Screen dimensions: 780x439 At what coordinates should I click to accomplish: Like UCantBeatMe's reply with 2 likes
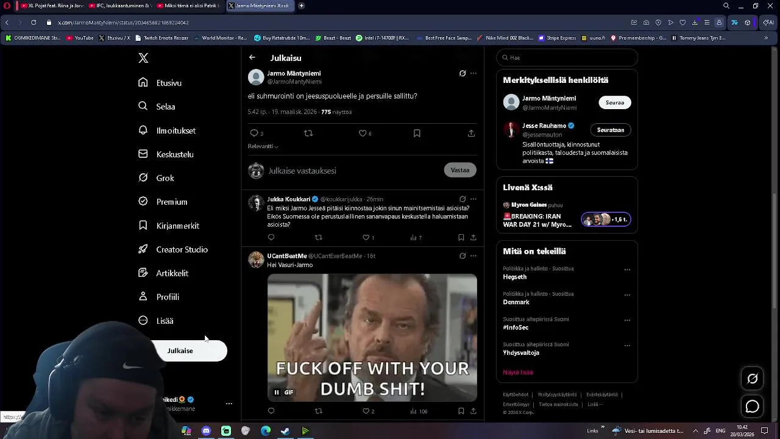(368, 411)
